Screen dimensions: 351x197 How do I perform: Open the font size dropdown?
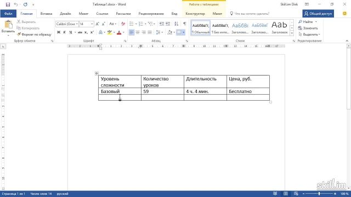92,24
